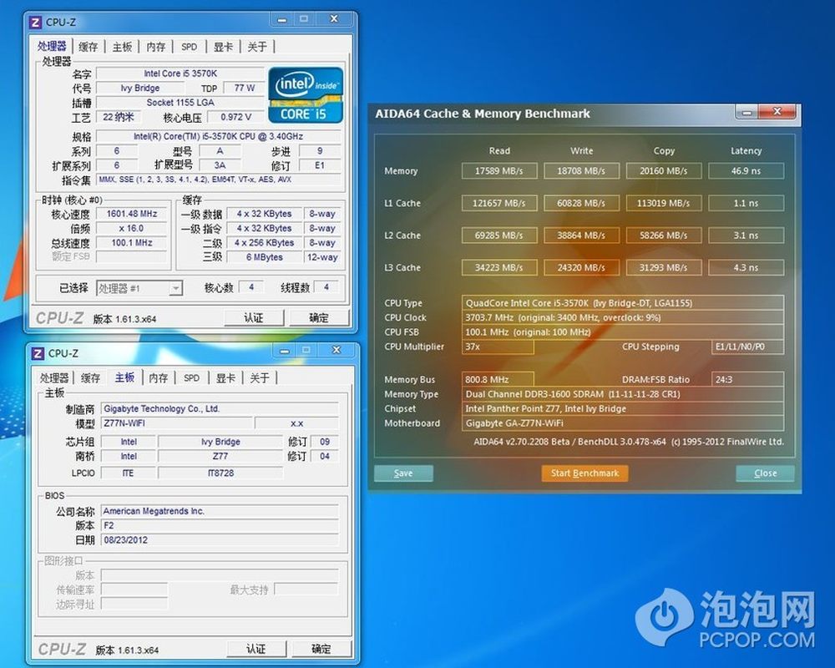The image size is (835, 668).
Task: Open 关于 tab in bottom CPU-Z window
Action: 260,378
